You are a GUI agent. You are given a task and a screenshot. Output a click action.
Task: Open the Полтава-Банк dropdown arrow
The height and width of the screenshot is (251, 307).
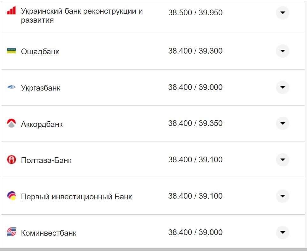point(282,160)
